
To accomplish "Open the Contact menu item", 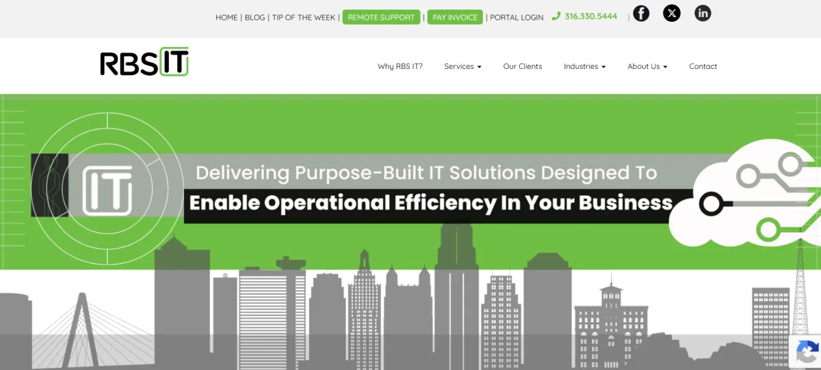I will tap(703, 66).
